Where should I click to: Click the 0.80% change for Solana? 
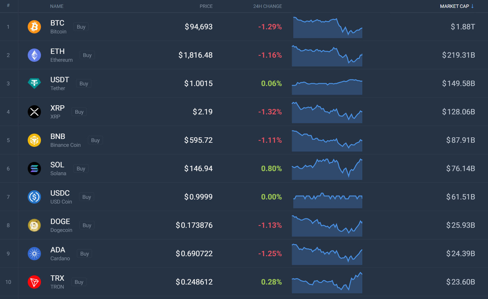(x=272, y=169)
